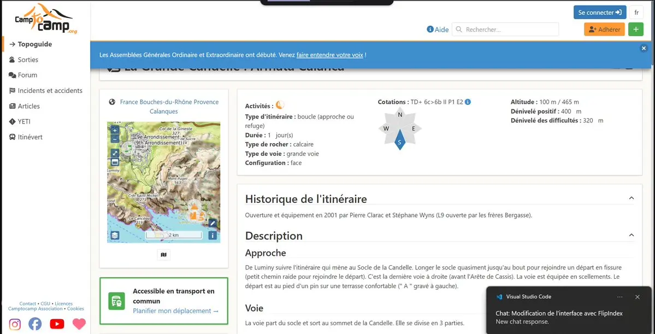655x334 pixels.
Task: Open Visual Studio Code notification options menu
Action: (x=620, y=297)
